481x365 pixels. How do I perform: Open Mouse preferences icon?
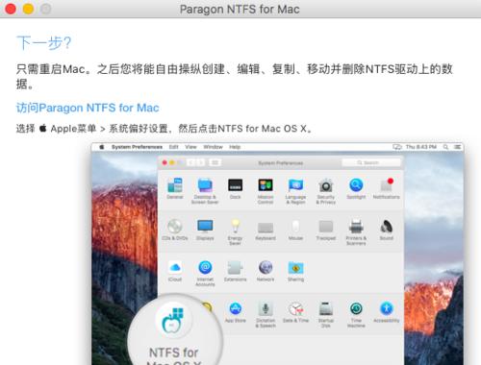295,227
